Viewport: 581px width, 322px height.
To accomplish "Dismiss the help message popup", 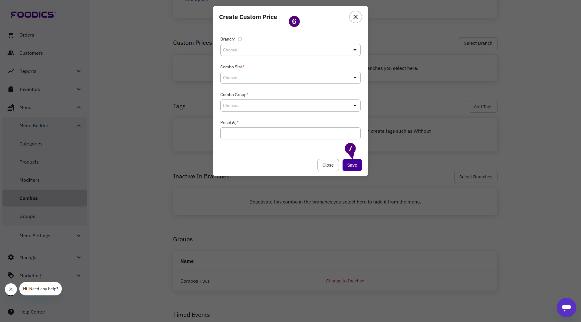I will 11,289.
